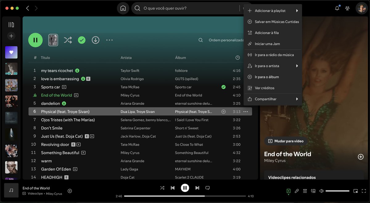The width and height of the screenshot is (370, 203).
Task: Select Ojos Tristes track title
Action: tap(68, 120)
